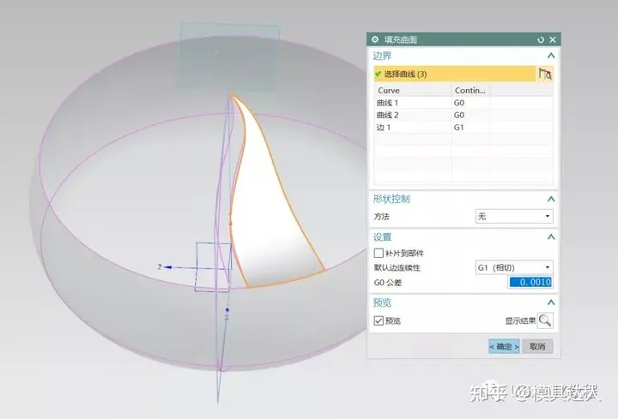Viewport: 618px width, 419px height.
Task: Enable the 补片到部件 checkbox
Action: click(379, 254)
